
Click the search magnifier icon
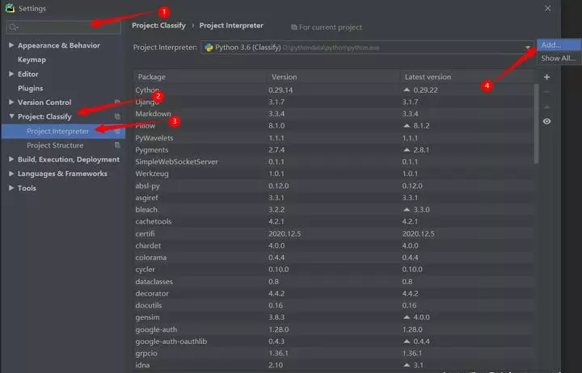pos(14,27)
